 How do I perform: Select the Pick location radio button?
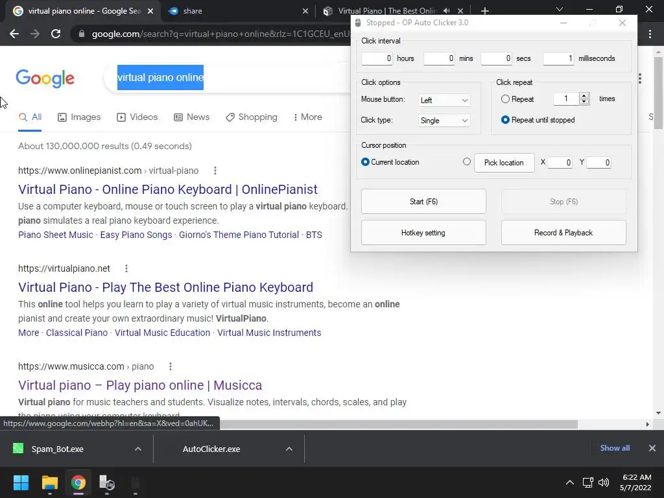pyautogui.click(x=467, y=161)
